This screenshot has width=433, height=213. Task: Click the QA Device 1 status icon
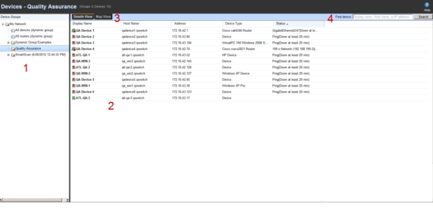[x=73, y=31]
